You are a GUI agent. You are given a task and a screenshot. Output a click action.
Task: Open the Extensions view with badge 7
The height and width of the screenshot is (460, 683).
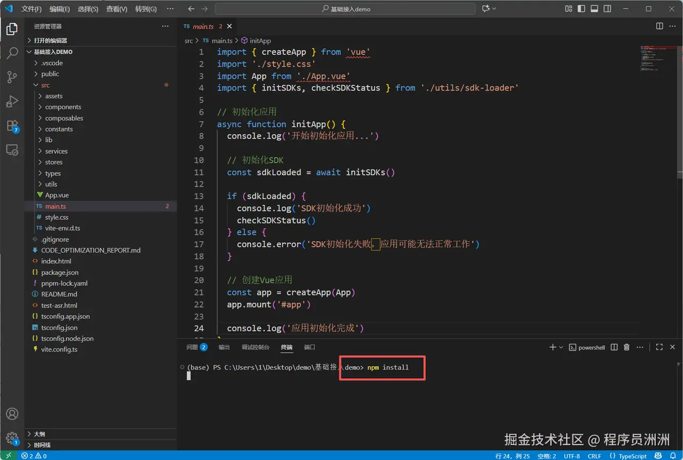pos(12,126)
